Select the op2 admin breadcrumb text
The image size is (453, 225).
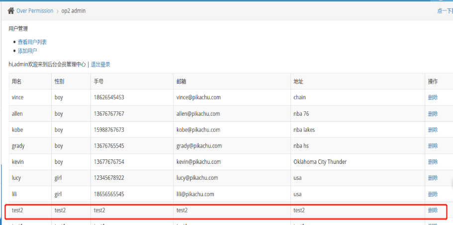tap(74, 11)
